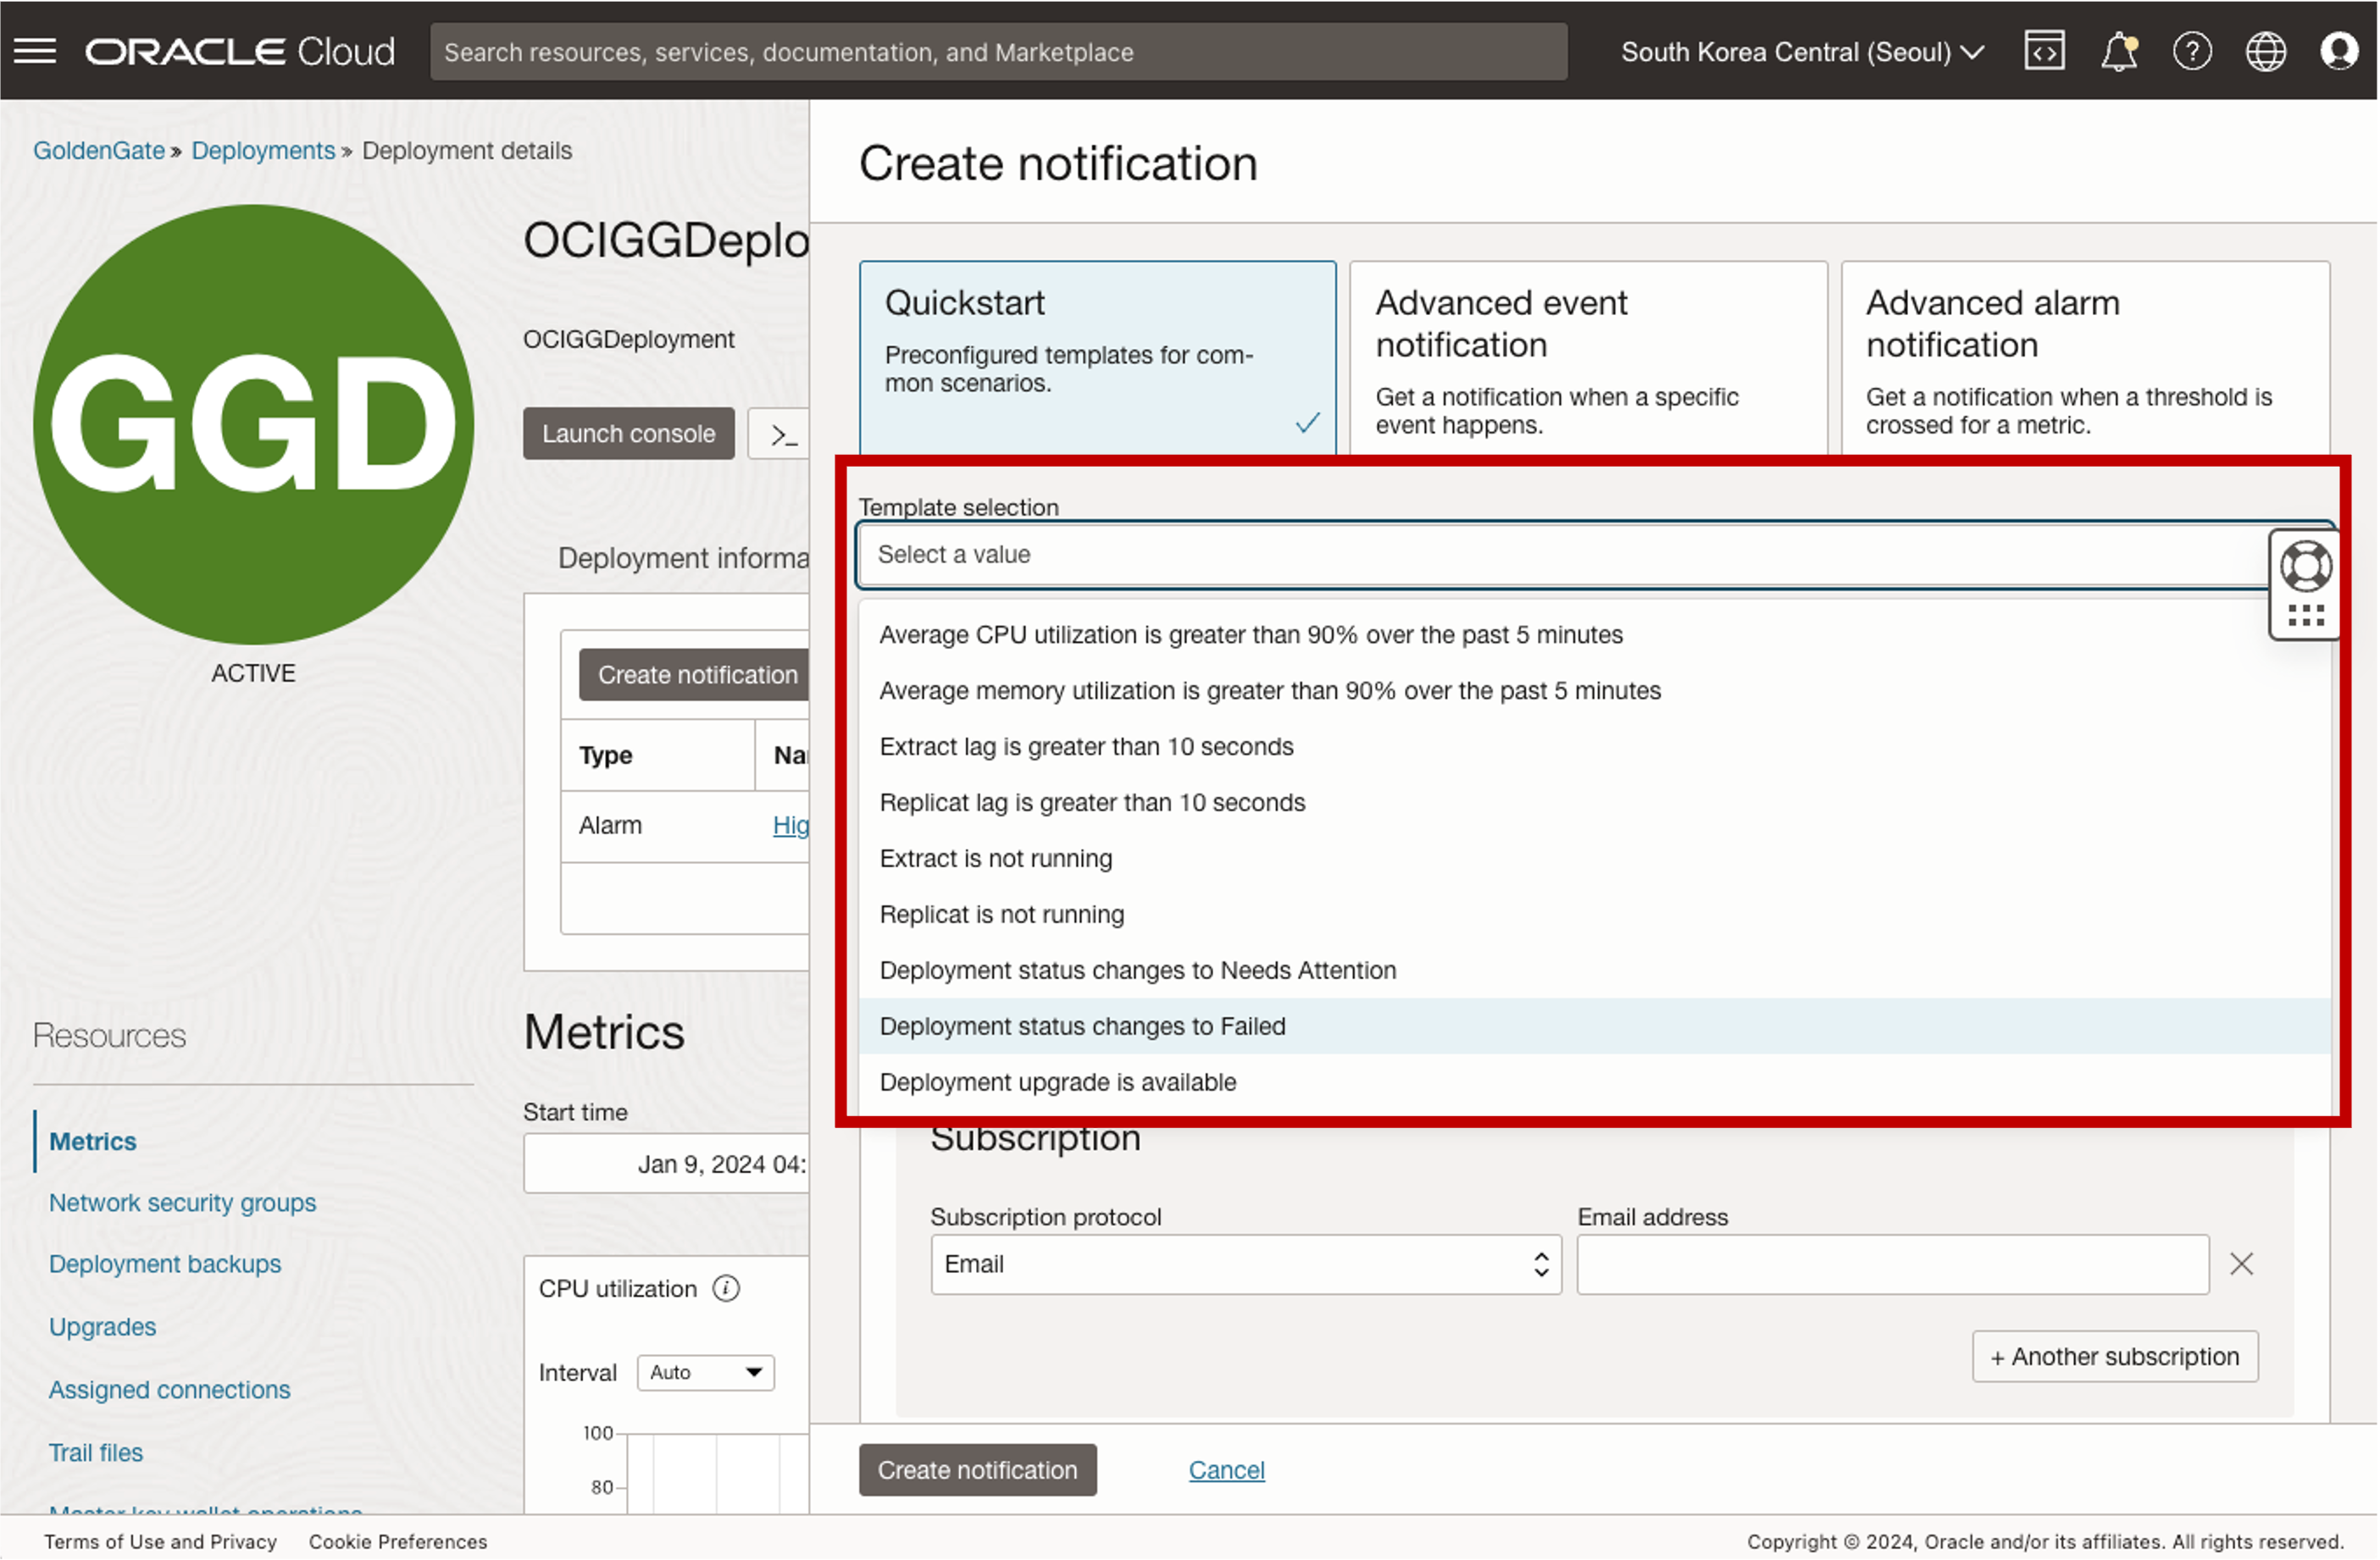
Task: Open the hamburger navigation menu
Action: pyautogui.click(x=35, y=51)
